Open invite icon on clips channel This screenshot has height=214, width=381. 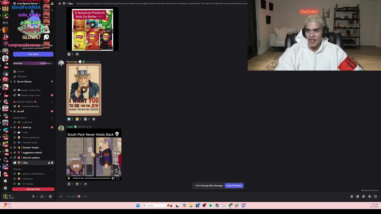coord(49,163)
